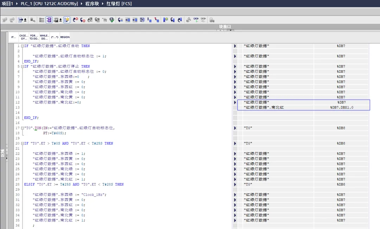Screen dimensions: 380x229
Task: Insert a (*…*) comment section
Action: pos(55,37)
